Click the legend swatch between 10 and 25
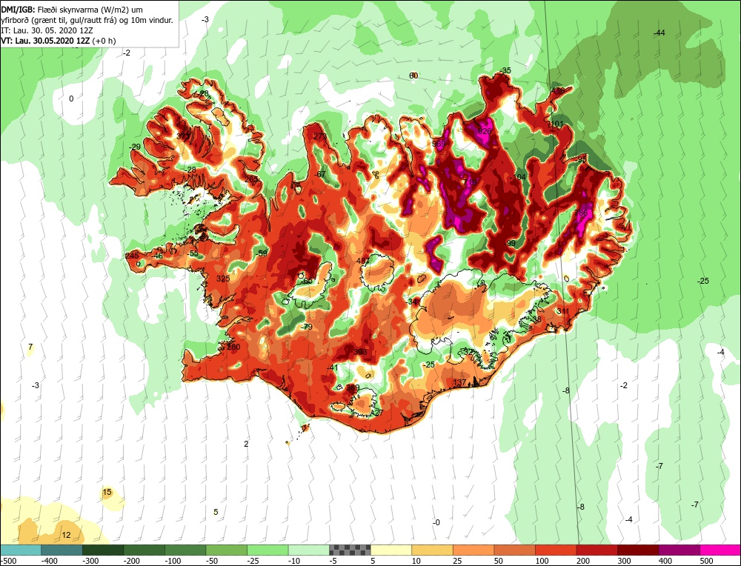Screen dimensions: 741x566 pyautogui.click(x=433, y=550)
